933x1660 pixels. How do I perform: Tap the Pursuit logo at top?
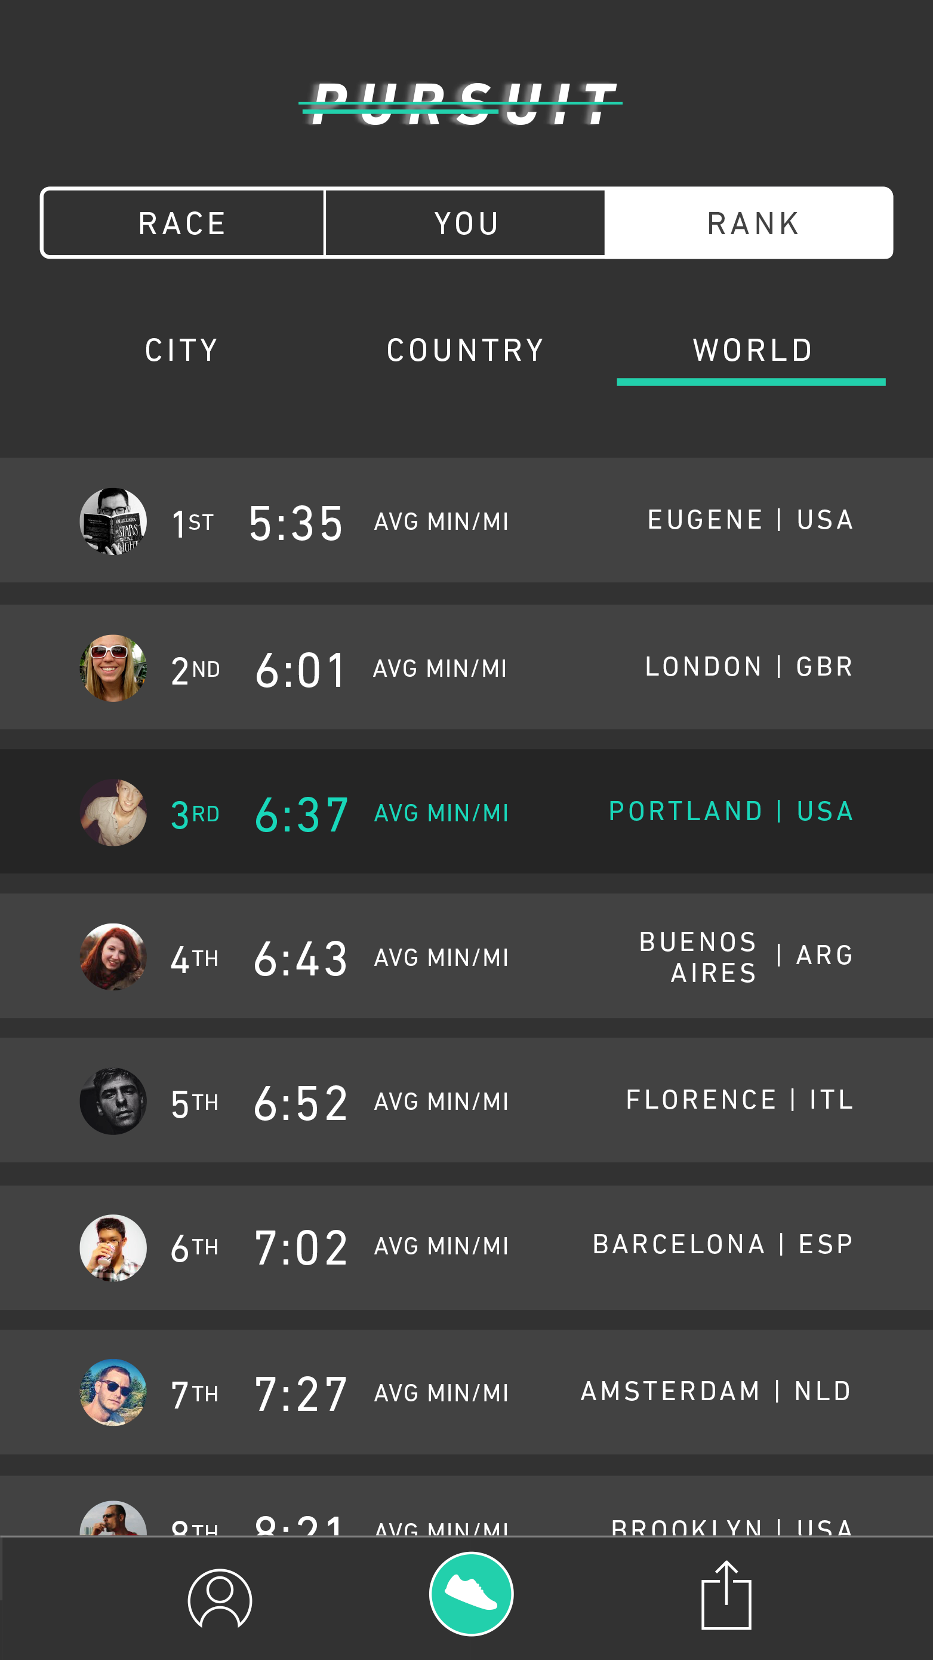[x=460, y=103]
